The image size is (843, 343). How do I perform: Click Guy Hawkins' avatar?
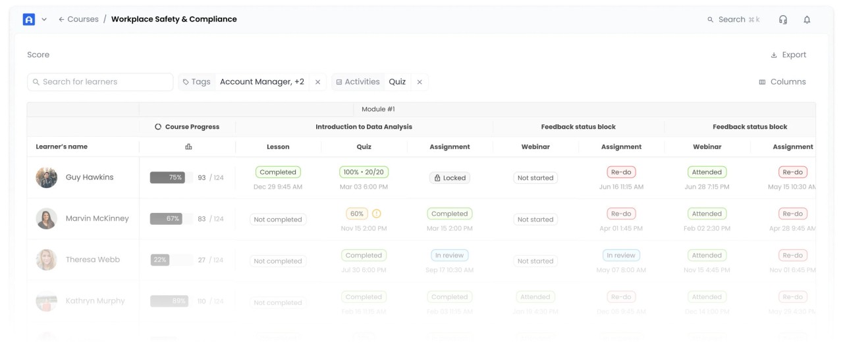(46, 177)
